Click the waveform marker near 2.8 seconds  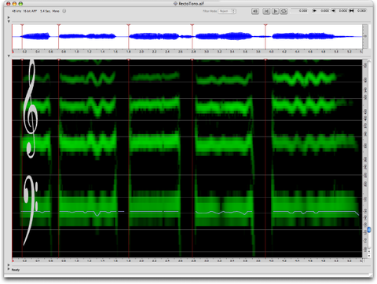click(192, 25)
